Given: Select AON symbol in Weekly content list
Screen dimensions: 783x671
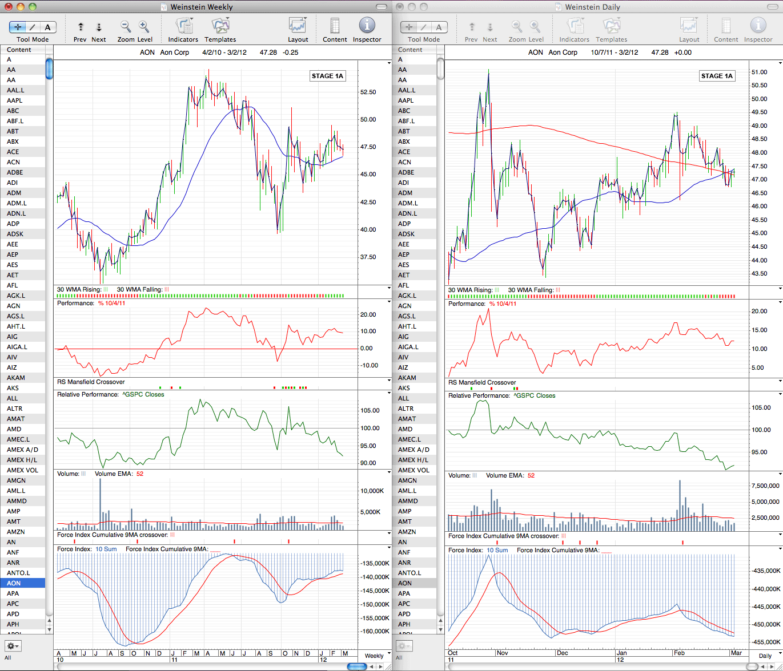Looking at the screenshot, I should (x=23, y=583).
